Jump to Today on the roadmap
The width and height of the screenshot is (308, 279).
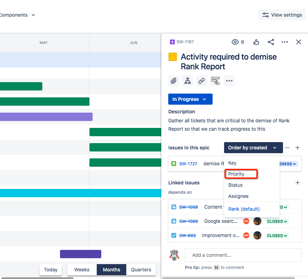51,270
